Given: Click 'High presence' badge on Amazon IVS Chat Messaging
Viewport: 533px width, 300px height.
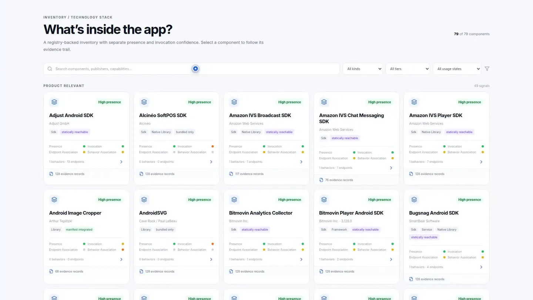Looking at the screenshot, I should pos(379,102).
